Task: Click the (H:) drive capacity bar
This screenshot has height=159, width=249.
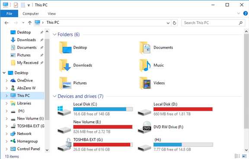Action: point(183,145)
